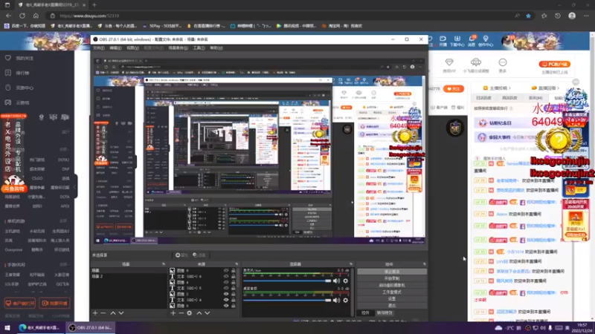Toggle visibility of source 图像 9
Image resolution: width=595 pixels, height=334 pixels.
226,271
